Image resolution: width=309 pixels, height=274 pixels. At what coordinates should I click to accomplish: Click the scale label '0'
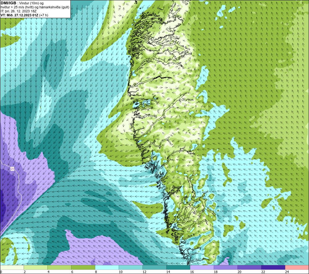coord(1,272)
